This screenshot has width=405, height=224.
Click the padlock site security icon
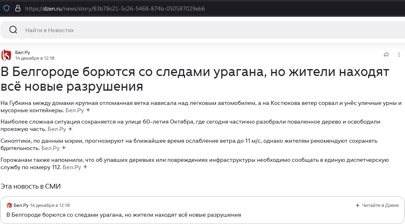[18, 8]
